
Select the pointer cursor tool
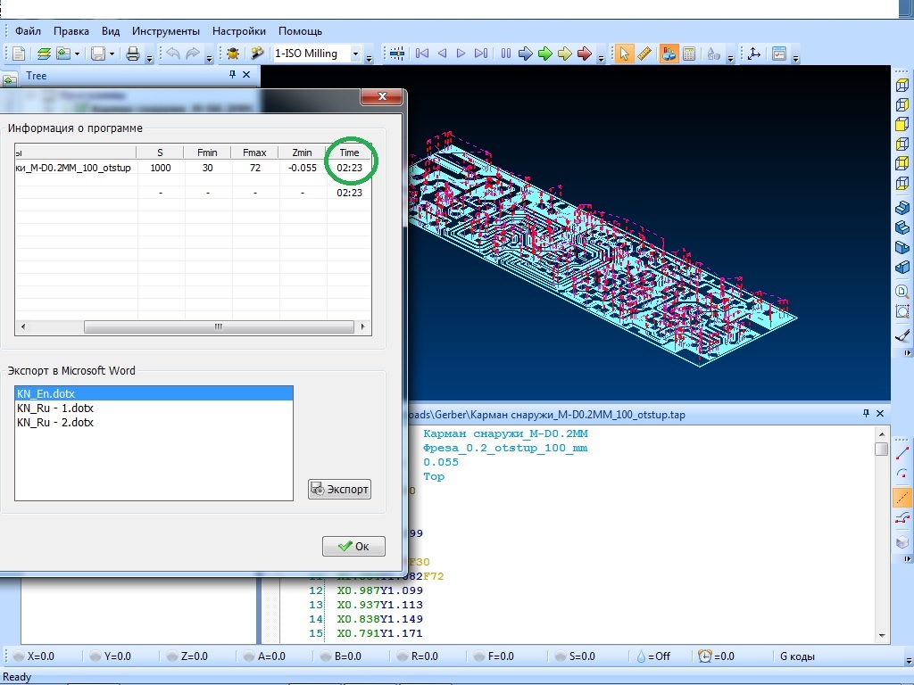[624, 54]
